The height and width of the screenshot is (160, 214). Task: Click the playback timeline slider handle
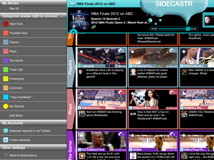188,29
